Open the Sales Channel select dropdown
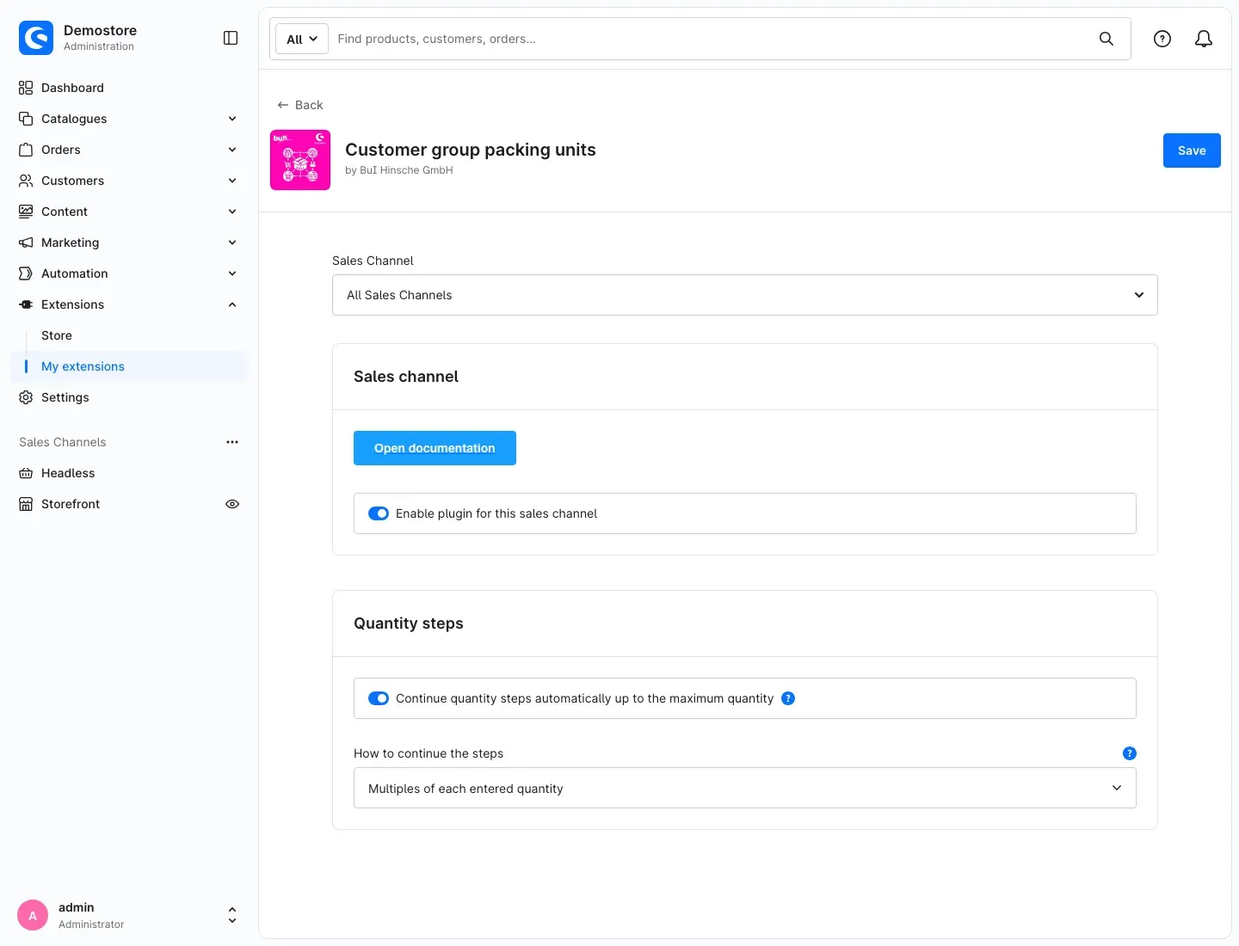Image resolution: width=1239 pixels, height=946 pixels. tap(745, 295)
